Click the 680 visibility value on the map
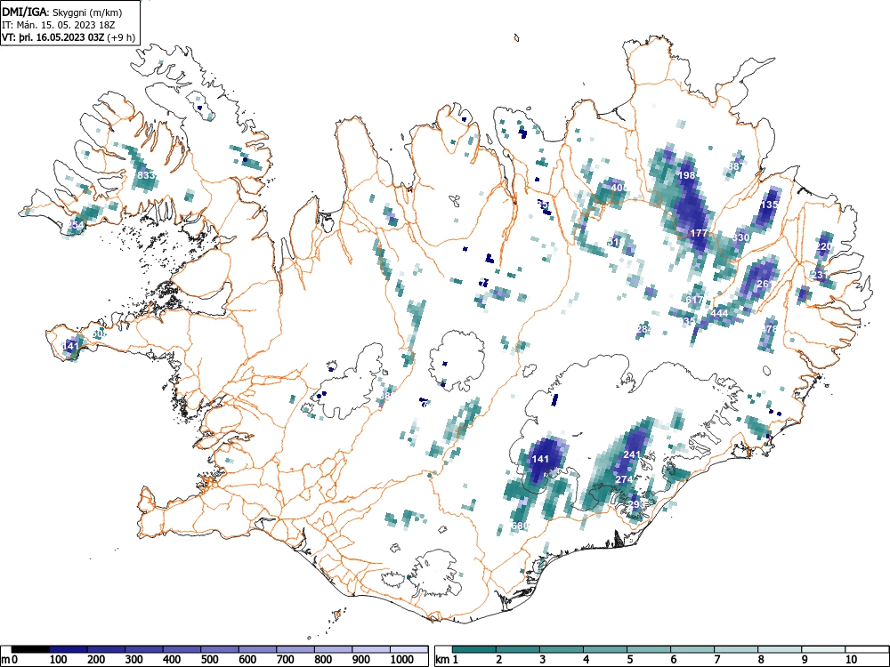The width and height of the screenshot is (890, 667). tap(520, 526)
